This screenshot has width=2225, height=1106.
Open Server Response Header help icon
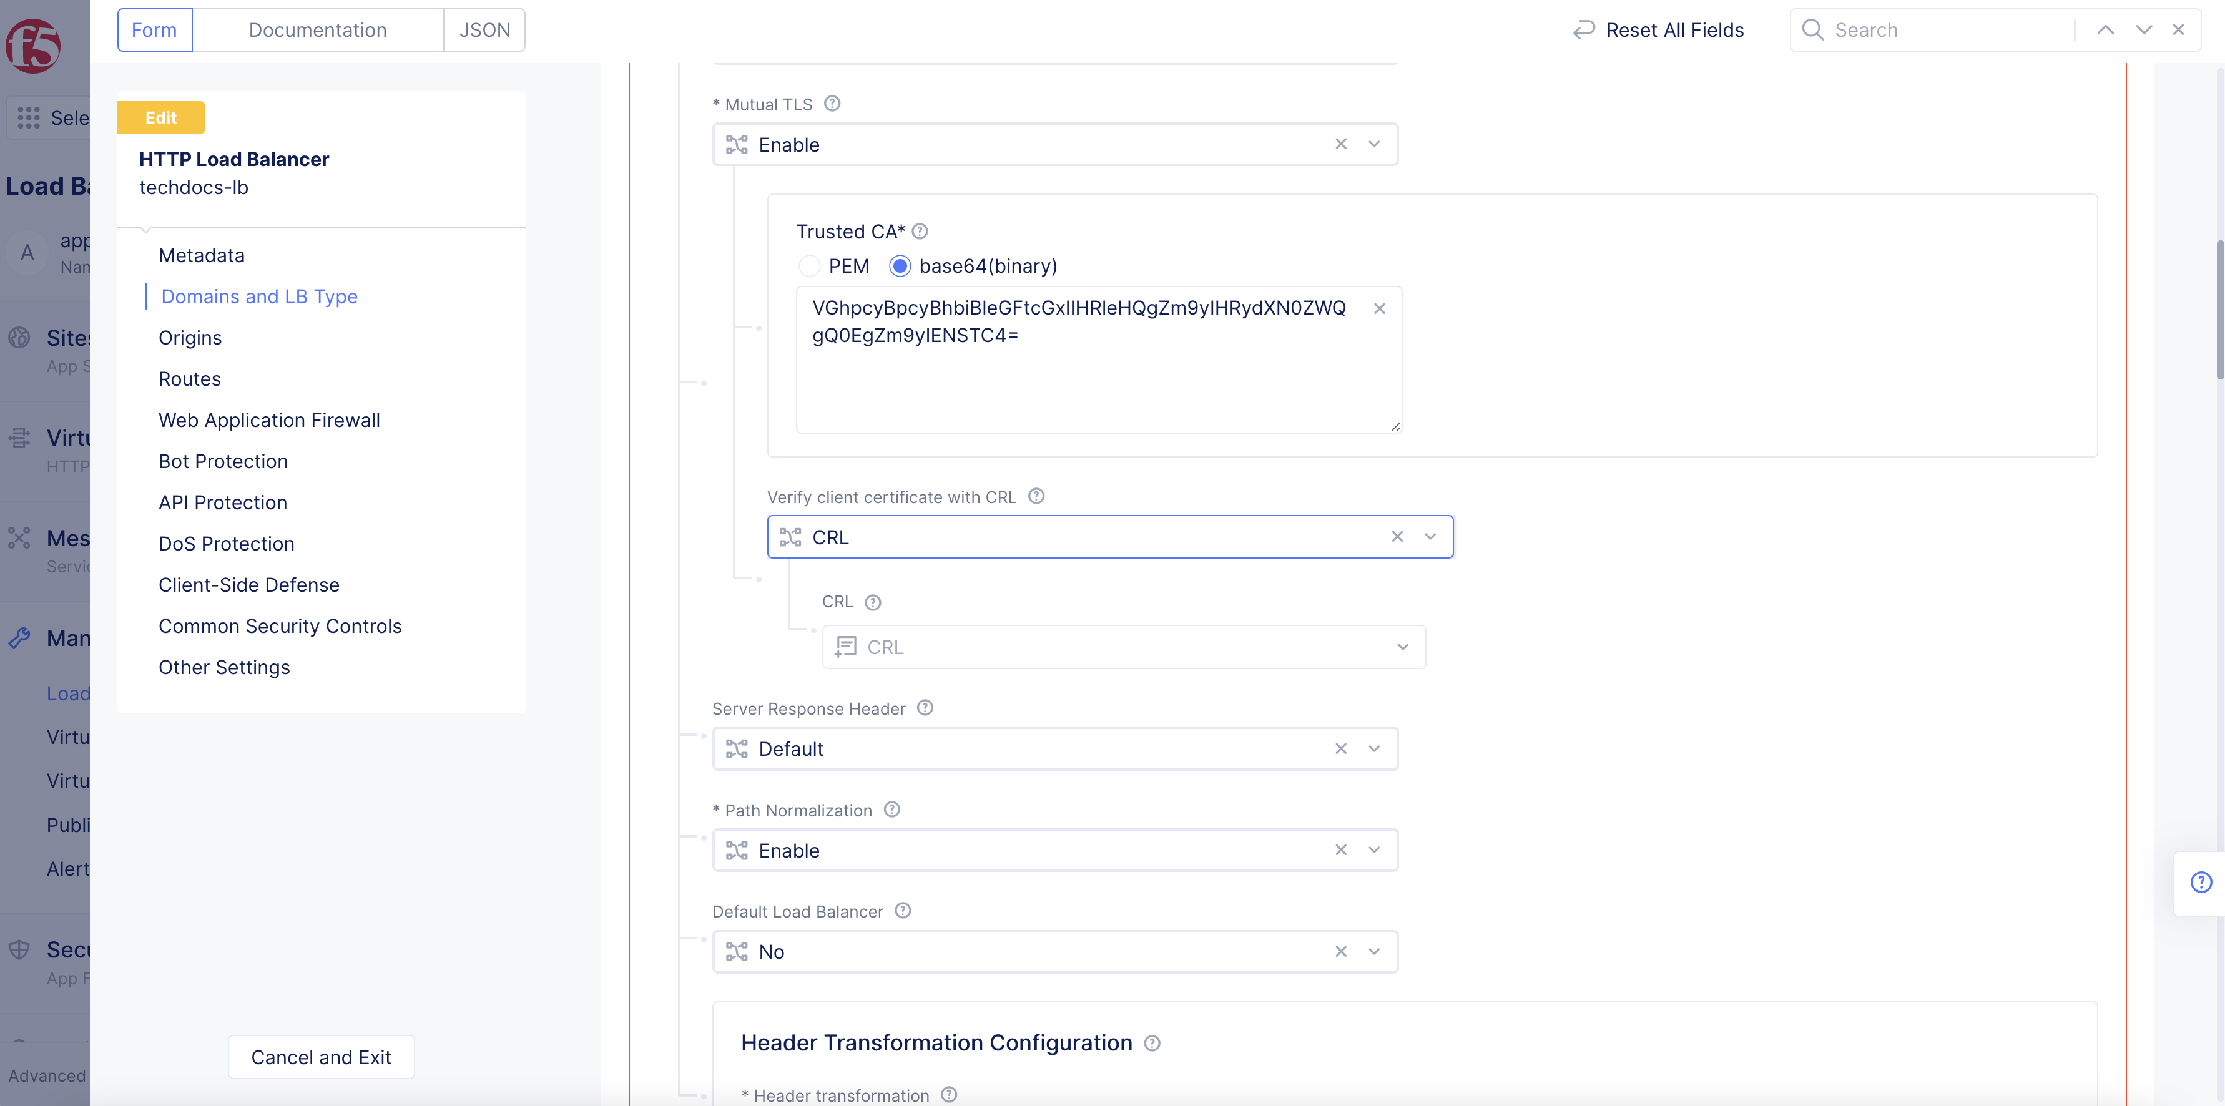[x=925, y=708]
